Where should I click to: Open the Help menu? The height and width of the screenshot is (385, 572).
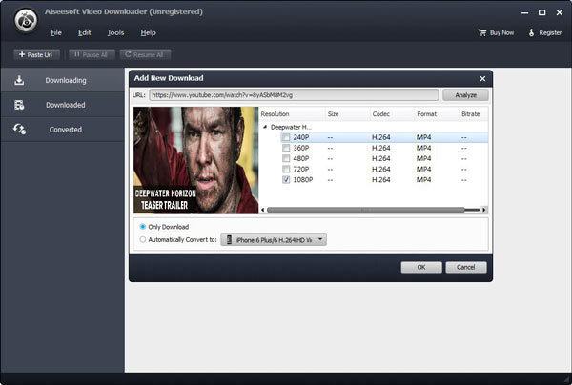pos(148,32)
